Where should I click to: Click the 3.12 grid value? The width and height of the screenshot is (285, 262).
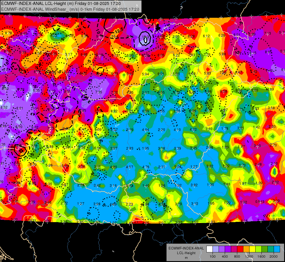[195, 204]
